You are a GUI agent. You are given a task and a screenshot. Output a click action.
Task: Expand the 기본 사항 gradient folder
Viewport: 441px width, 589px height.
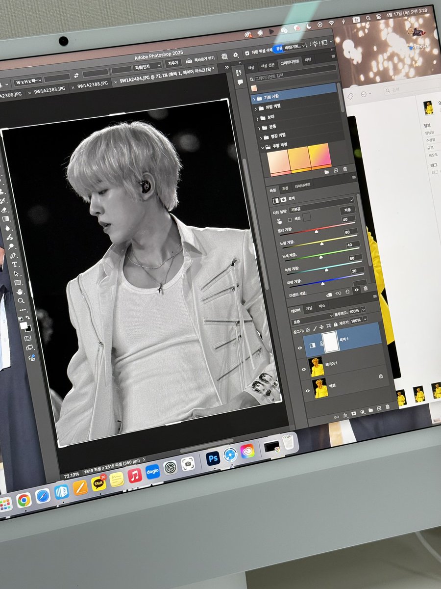(x=254, y=99)
